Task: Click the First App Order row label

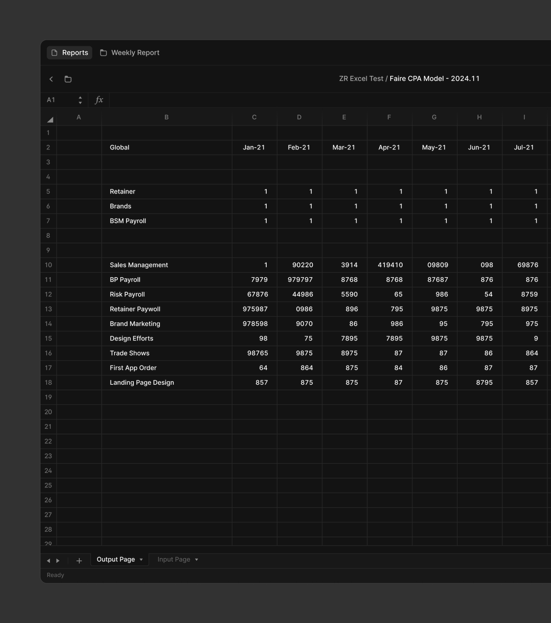Action: 133,368
